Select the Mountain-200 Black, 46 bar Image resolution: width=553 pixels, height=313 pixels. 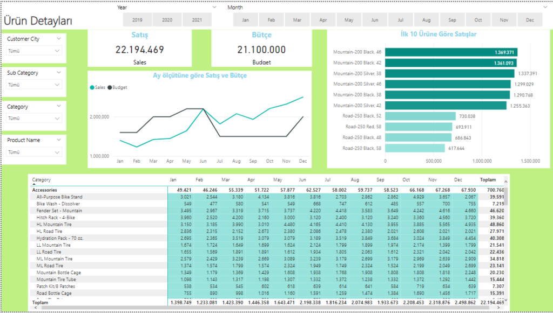point(450,52)
